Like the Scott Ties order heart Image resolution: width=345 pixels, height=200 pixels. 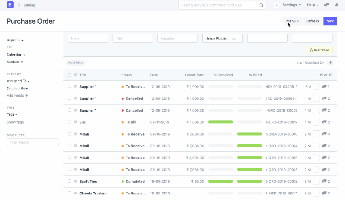point(75,182)
